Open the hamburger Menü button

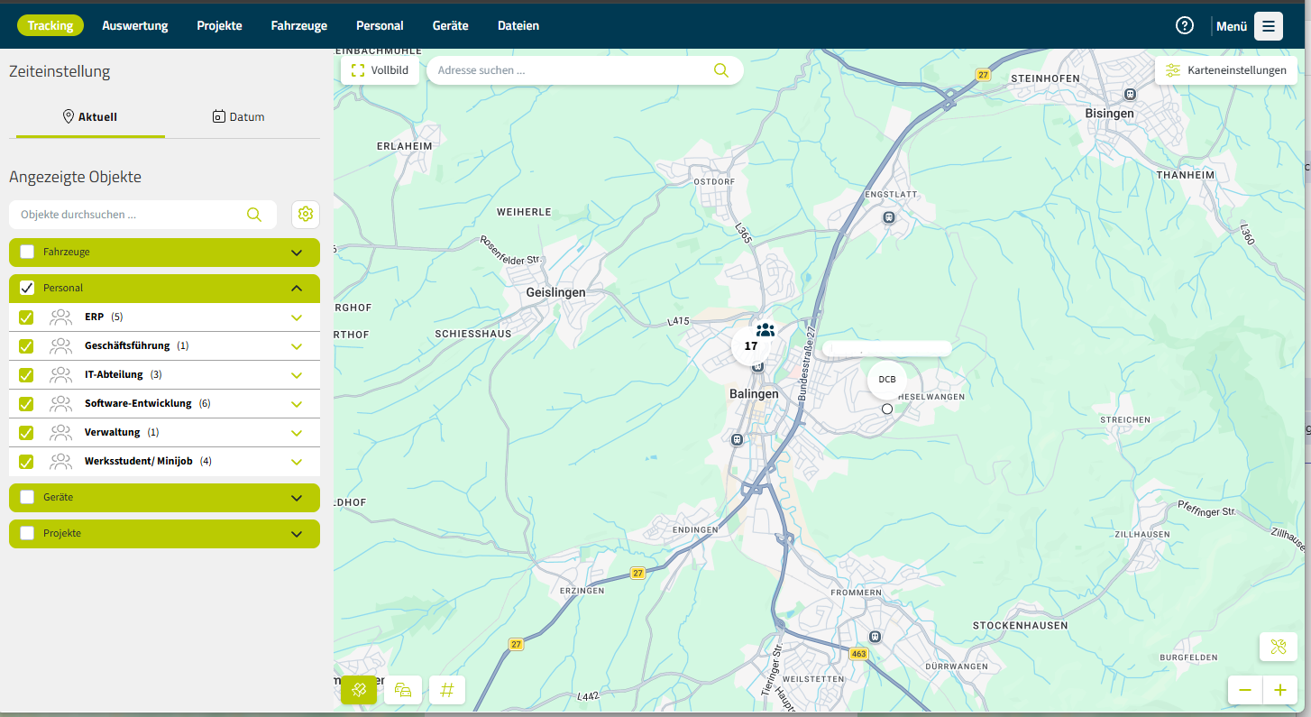click(1268, 26)
